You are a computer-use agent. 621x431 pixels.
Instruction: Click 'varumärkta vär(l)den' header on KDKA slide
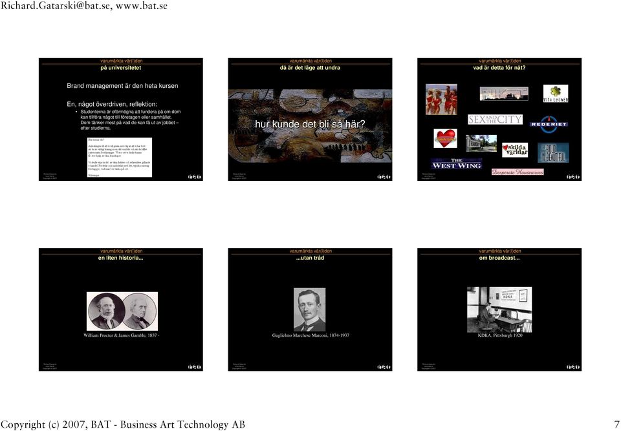tap(500, 251)
